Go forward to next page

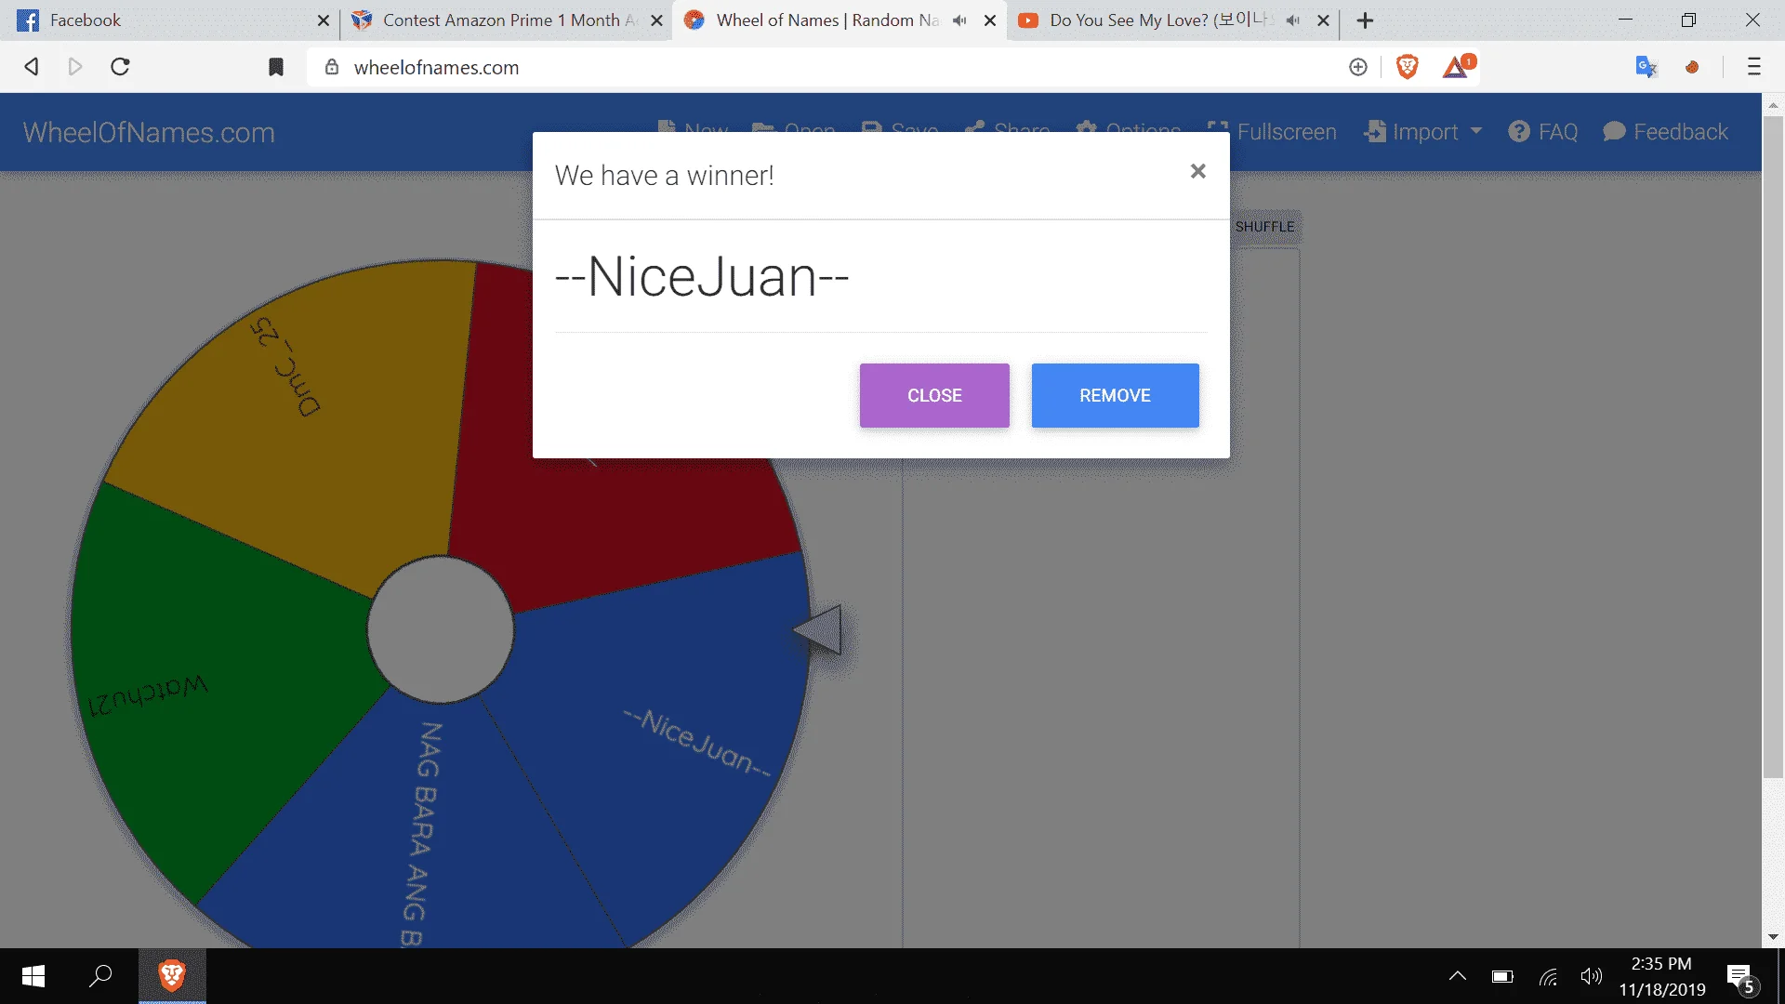(x=75, y=67)
